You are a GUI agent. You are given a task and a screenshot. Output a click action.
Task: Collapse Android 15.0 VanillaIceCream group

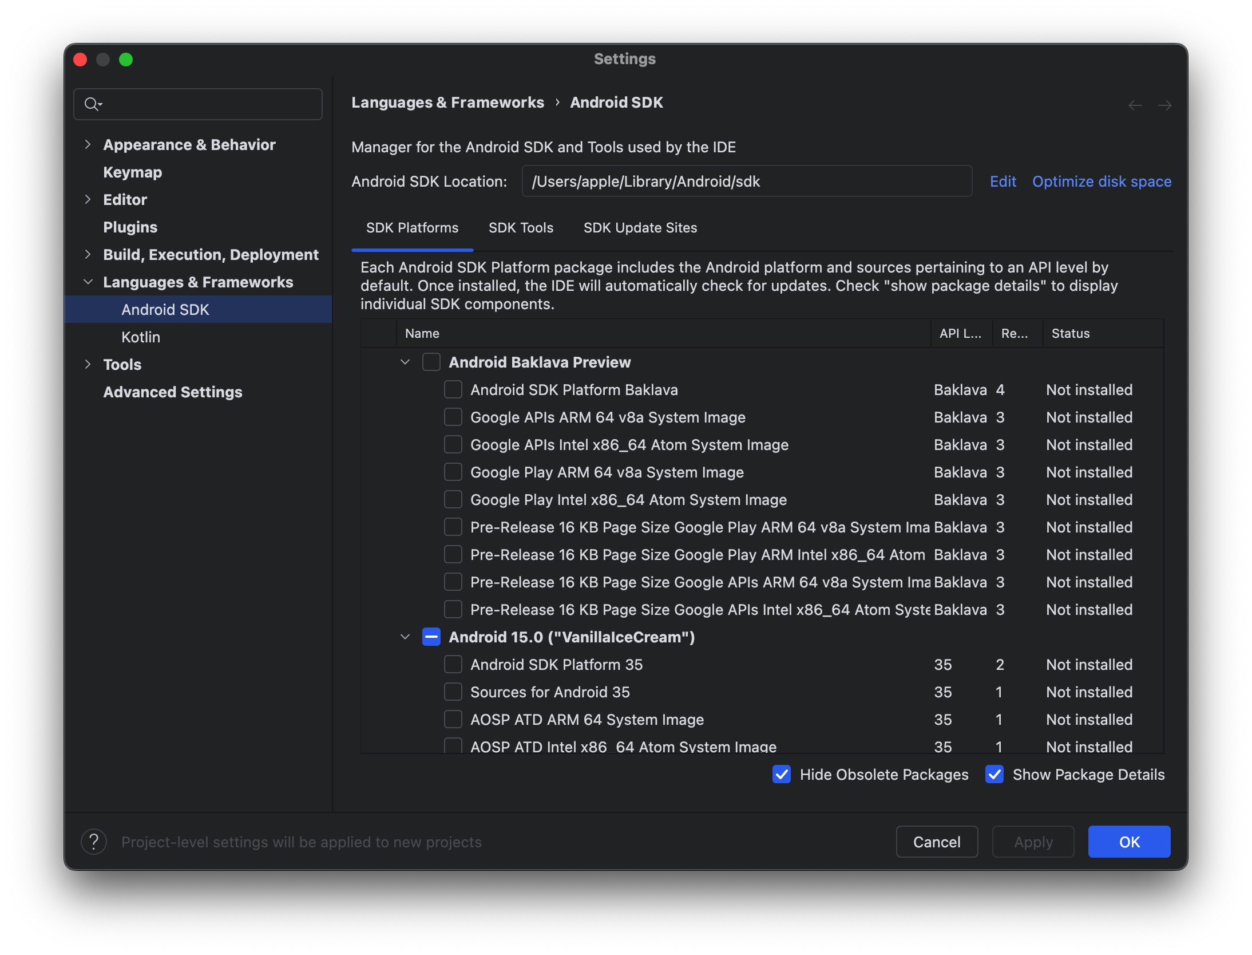405,637
